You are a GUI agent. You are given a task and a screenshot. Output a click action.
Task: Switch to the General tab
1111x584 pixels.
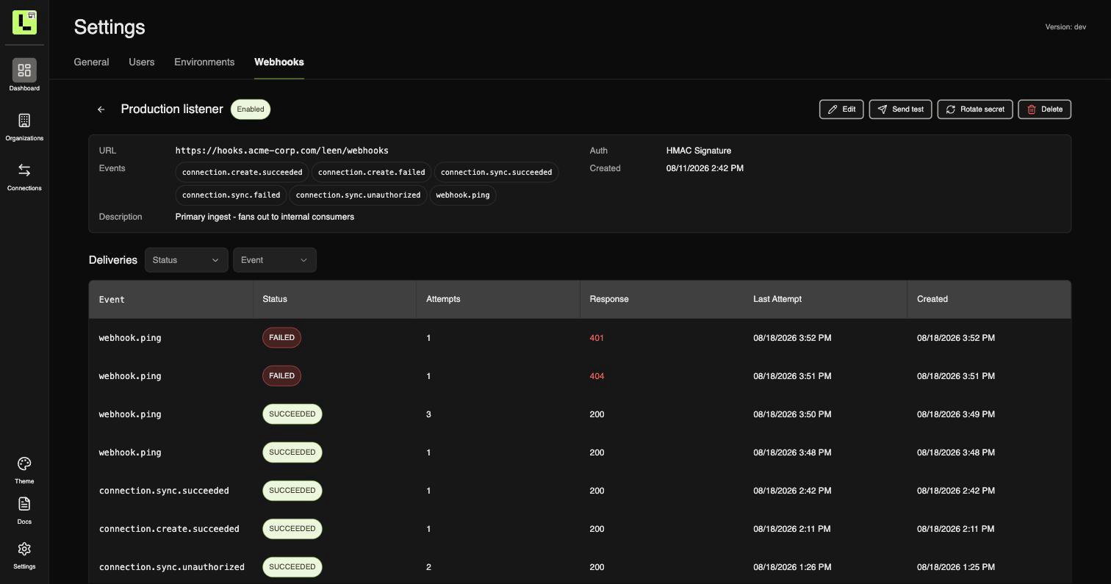pos(91,62)
